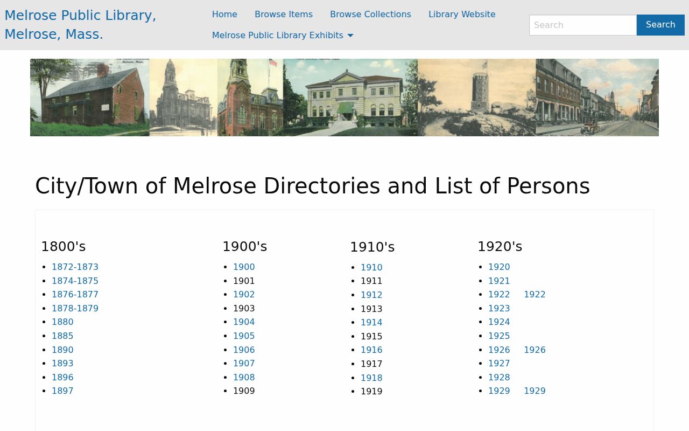Open the 1906 directory link

point(244,350)
